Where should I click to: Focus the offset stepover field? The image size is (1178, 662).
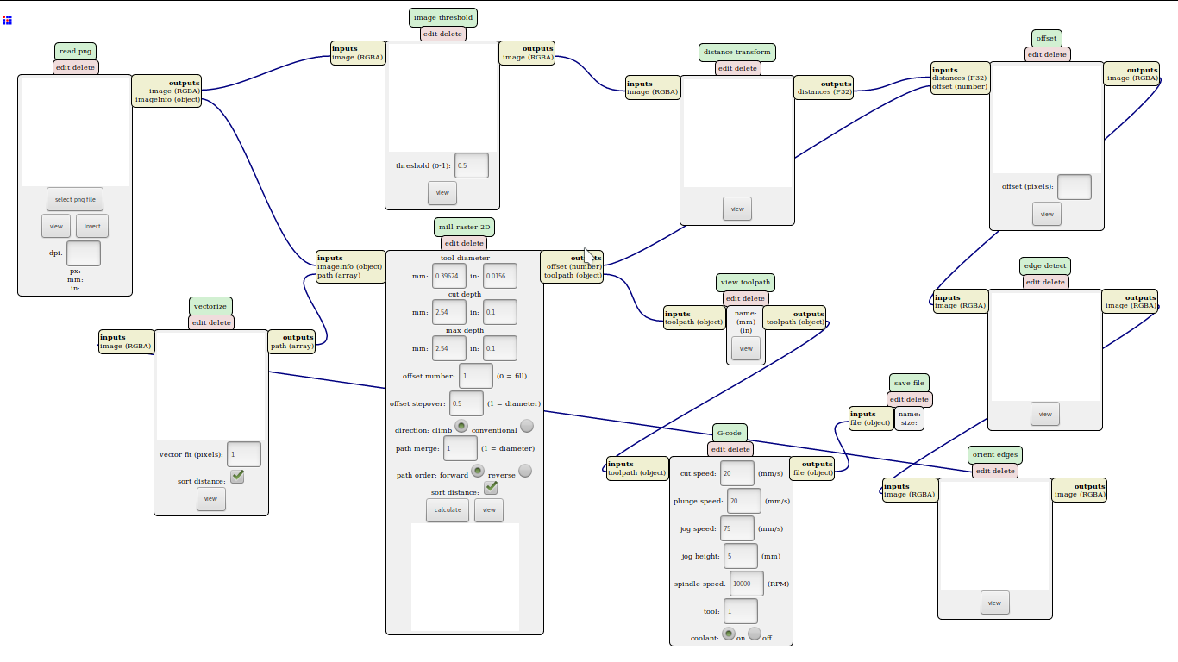click(x=467, y=403)
